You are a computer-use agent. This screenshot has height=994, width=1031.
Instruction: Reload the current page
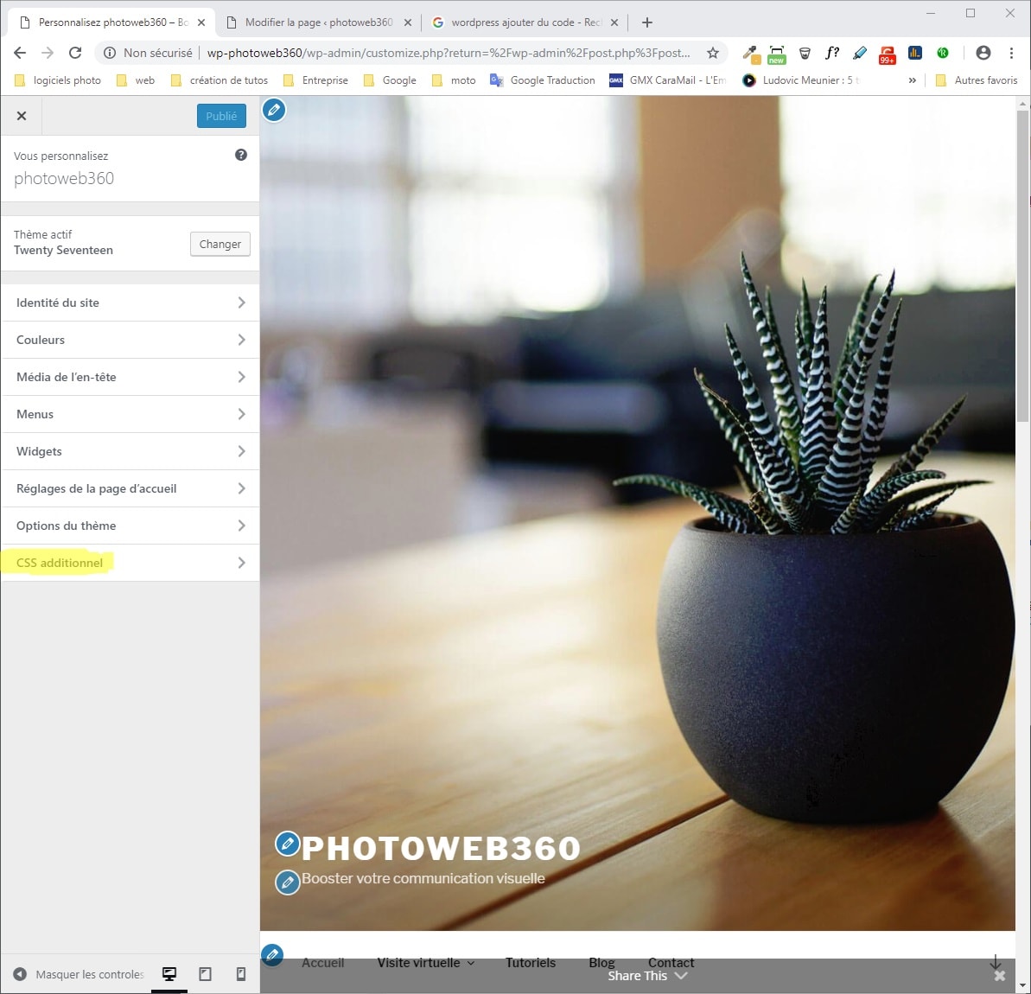[x=75, y=53]
